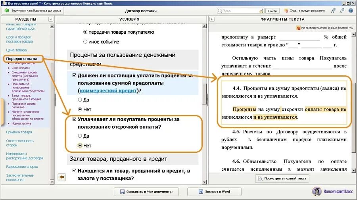Viewport: 357px width, 200px height.
Task: Click Скрыть предупреждения button
Action: click(x=305, y=11)
